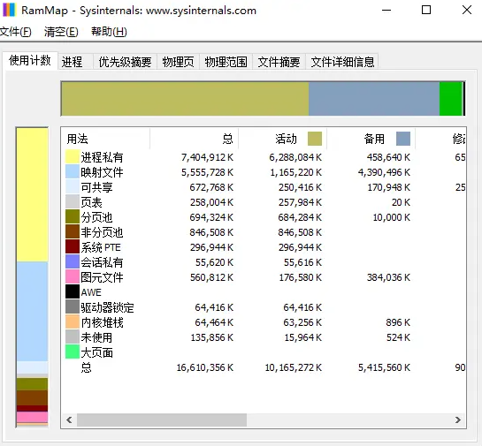This screenshot has height=446, width=482.
Task: Switch to the 优先级摘要 tab
Action: pos(125,62)
